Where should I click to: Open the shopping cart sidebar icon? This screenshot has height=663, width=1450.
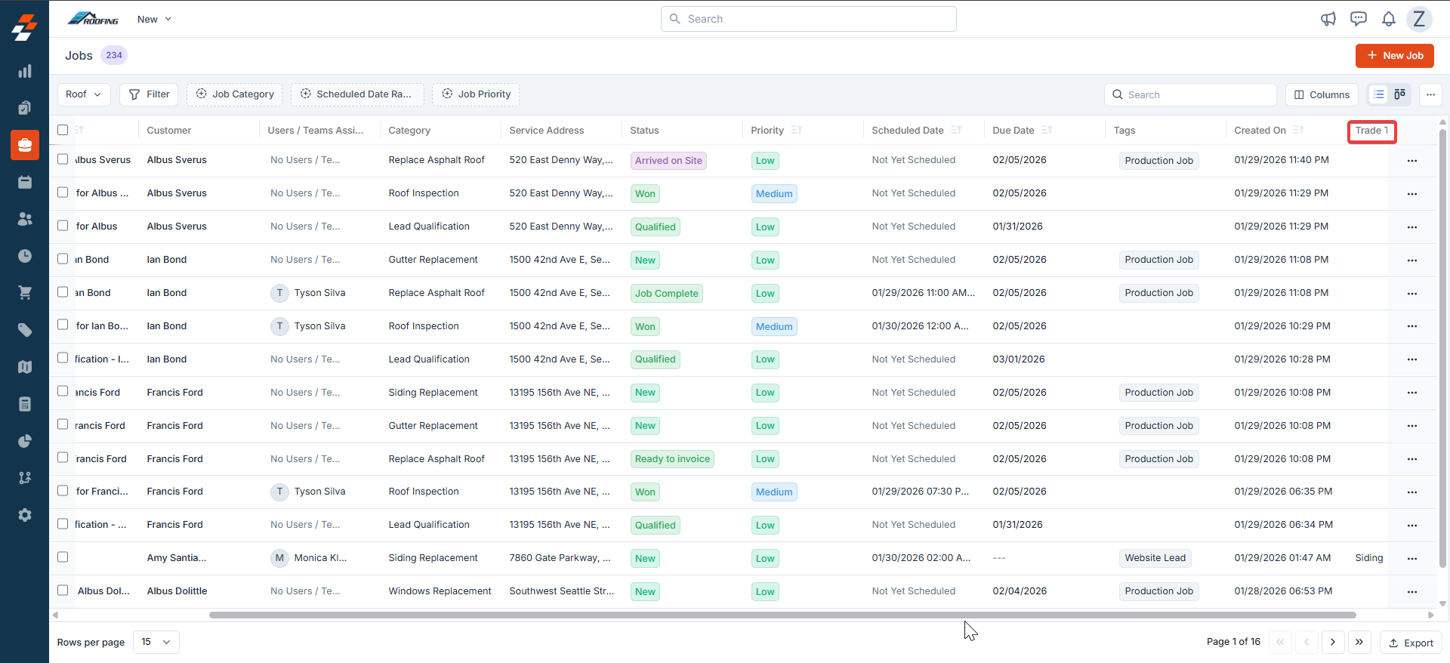[25, 293]
